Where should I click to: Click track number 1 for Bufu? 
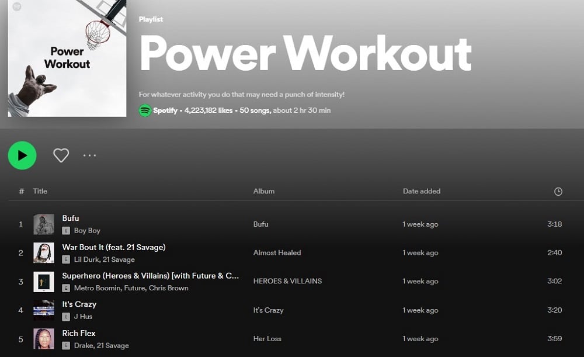[21, 224]
